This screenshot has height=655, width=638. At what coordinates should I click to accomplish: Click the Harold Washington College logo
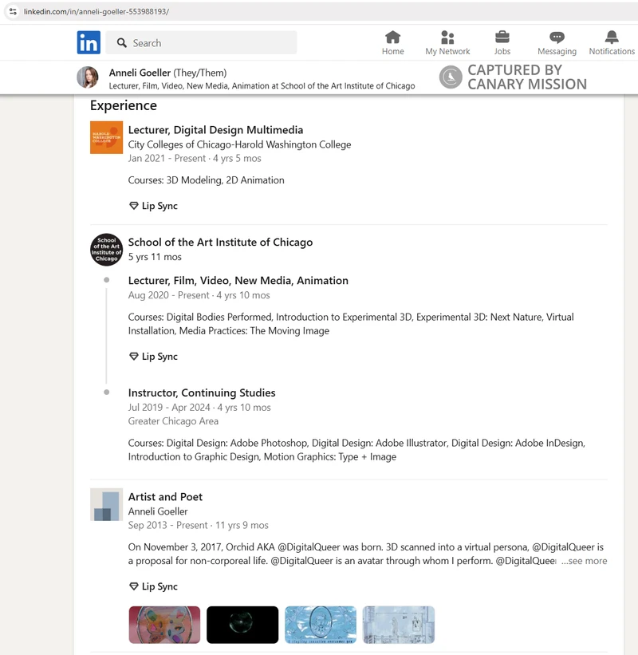tap(107, 137)
